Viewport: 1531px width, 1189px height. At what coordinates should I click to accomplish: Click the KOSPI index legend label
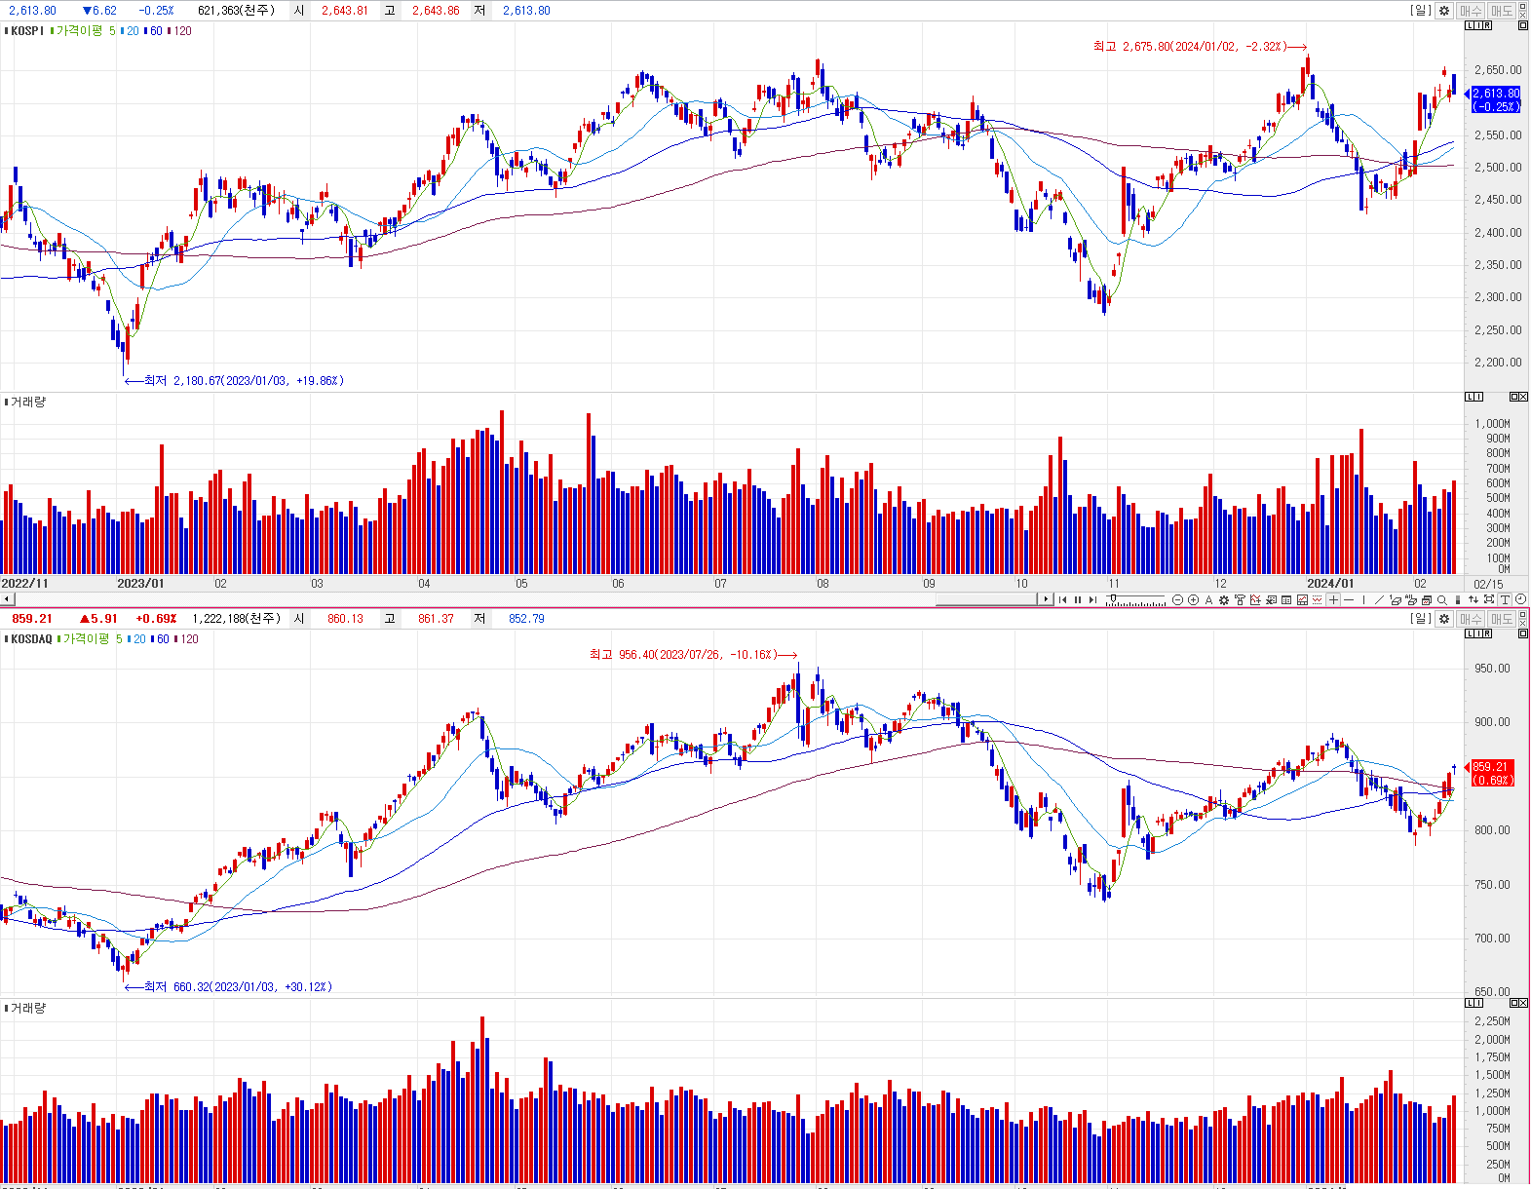(26, 31)
